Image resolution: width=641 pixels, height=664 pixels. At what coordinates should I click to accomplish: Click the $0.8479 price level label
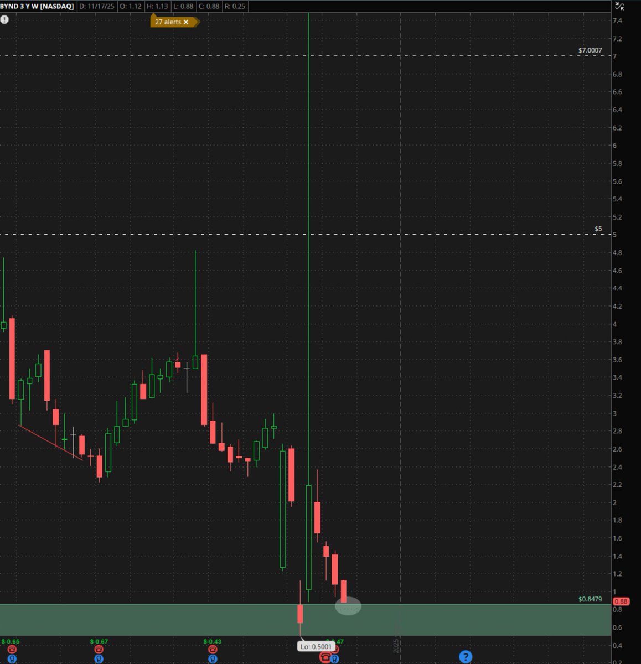tap(590, 599)
